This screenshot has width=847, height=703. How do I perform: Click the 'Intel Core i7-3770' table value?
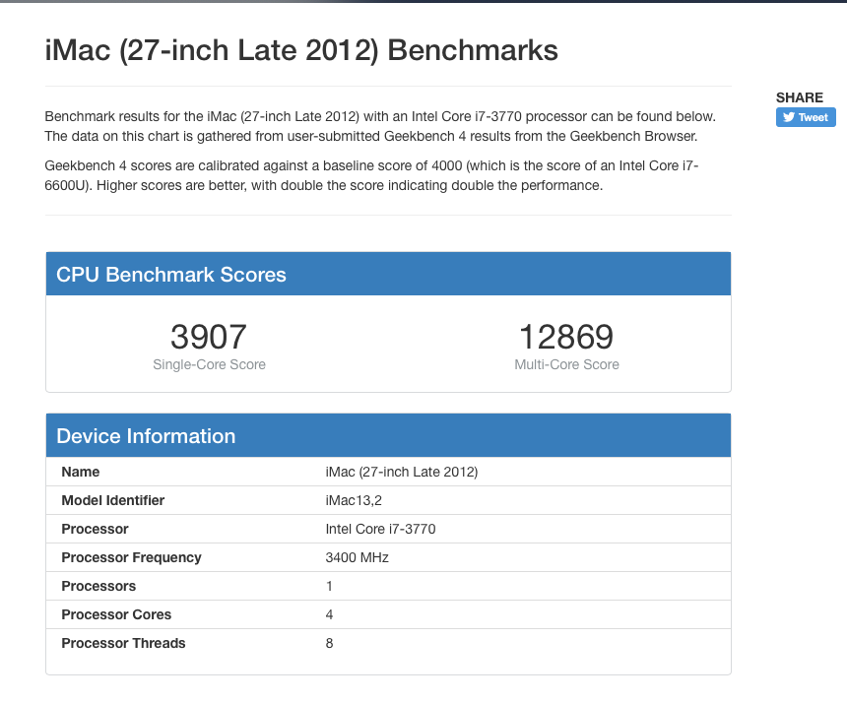[x=380, y=529]
